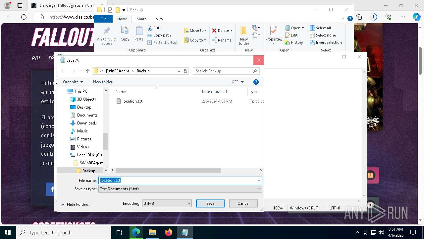Click the Save button

click(210, 203)
